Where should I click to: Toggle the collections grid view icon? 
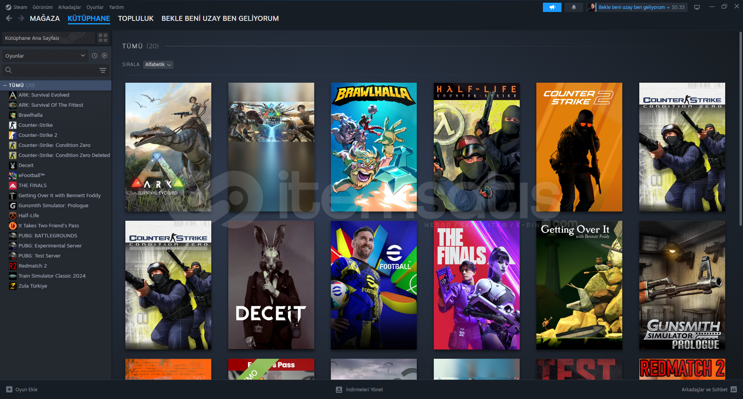(103, 38)
